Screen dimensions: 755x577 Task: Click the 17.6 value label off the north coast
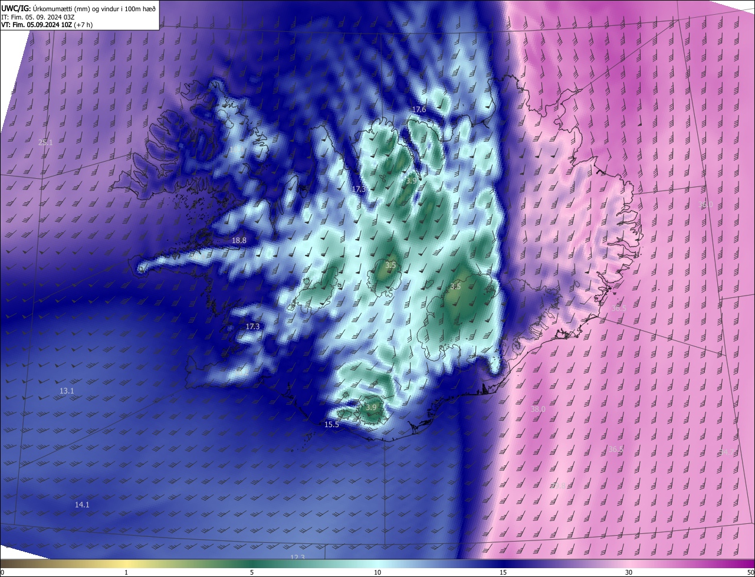point(419,110)
